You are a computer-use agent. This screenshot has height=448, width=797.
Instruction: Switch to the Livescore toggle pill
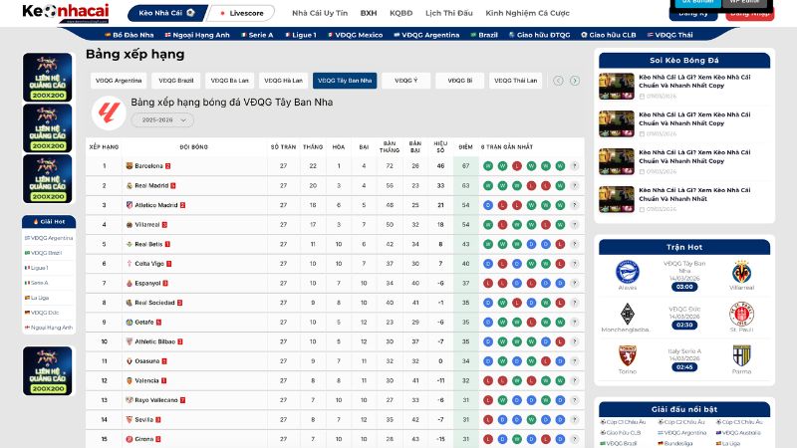click(242, 14)
